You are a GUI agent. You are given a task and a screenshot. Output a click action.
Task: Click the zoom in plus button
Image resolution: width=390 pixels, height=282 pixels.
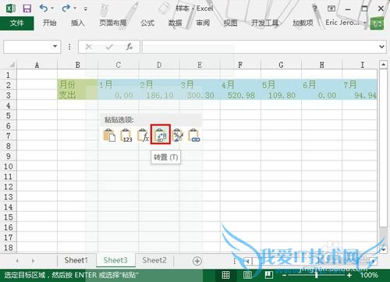pos(349,275)
